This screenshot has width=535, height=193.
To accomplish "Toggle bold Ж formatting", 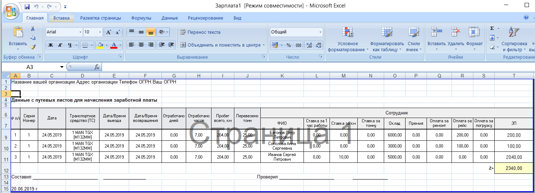I will click(51, 45).
